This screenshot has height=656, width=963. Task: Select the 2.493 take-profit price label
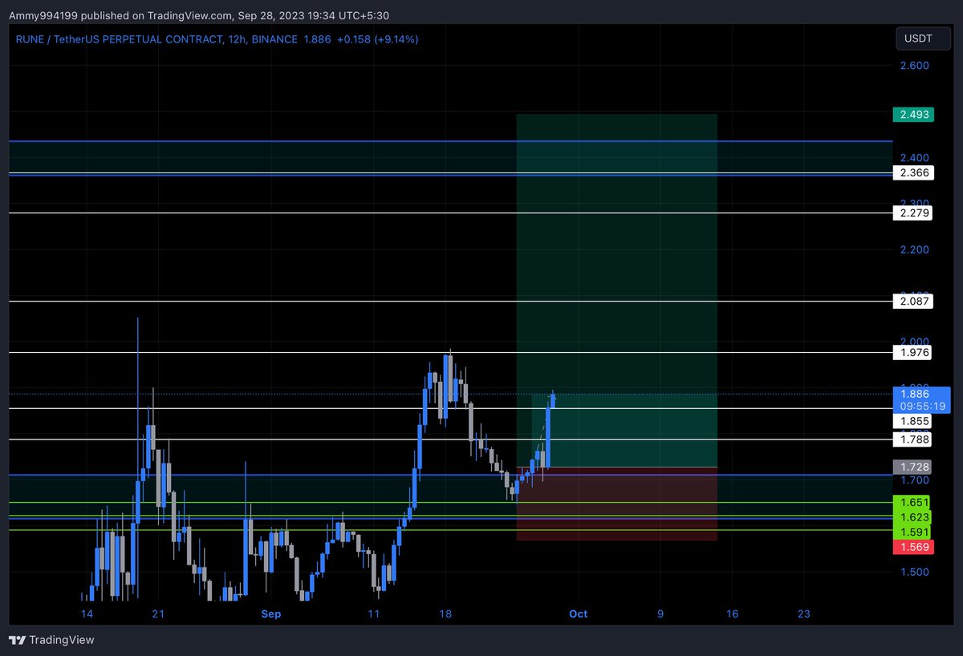tap(914, 115)
